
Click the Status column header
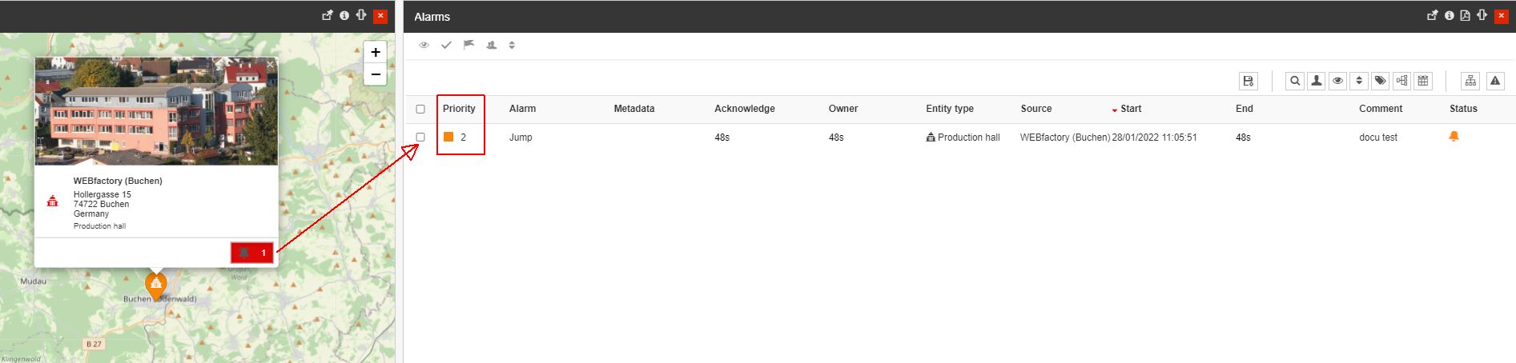(1462, 109)
